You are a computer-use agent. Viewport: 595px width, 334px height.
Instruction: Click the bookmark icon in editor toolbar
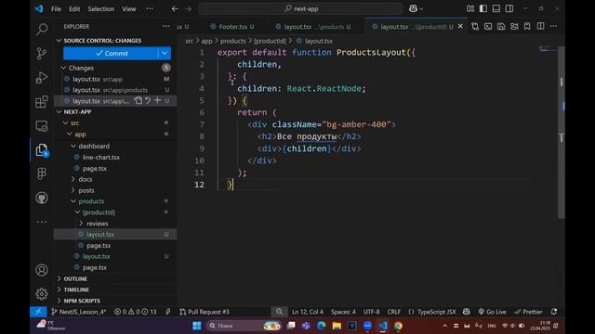527,26
